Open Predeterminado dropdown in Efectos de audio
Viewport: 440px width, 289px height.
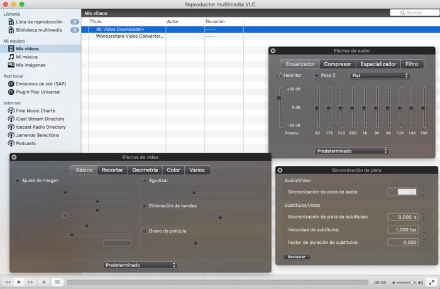tap(351, 151)
